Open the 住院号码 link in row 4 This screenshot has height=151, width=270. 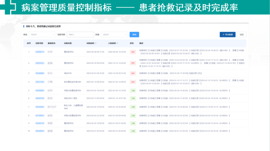tap(40, 82)
